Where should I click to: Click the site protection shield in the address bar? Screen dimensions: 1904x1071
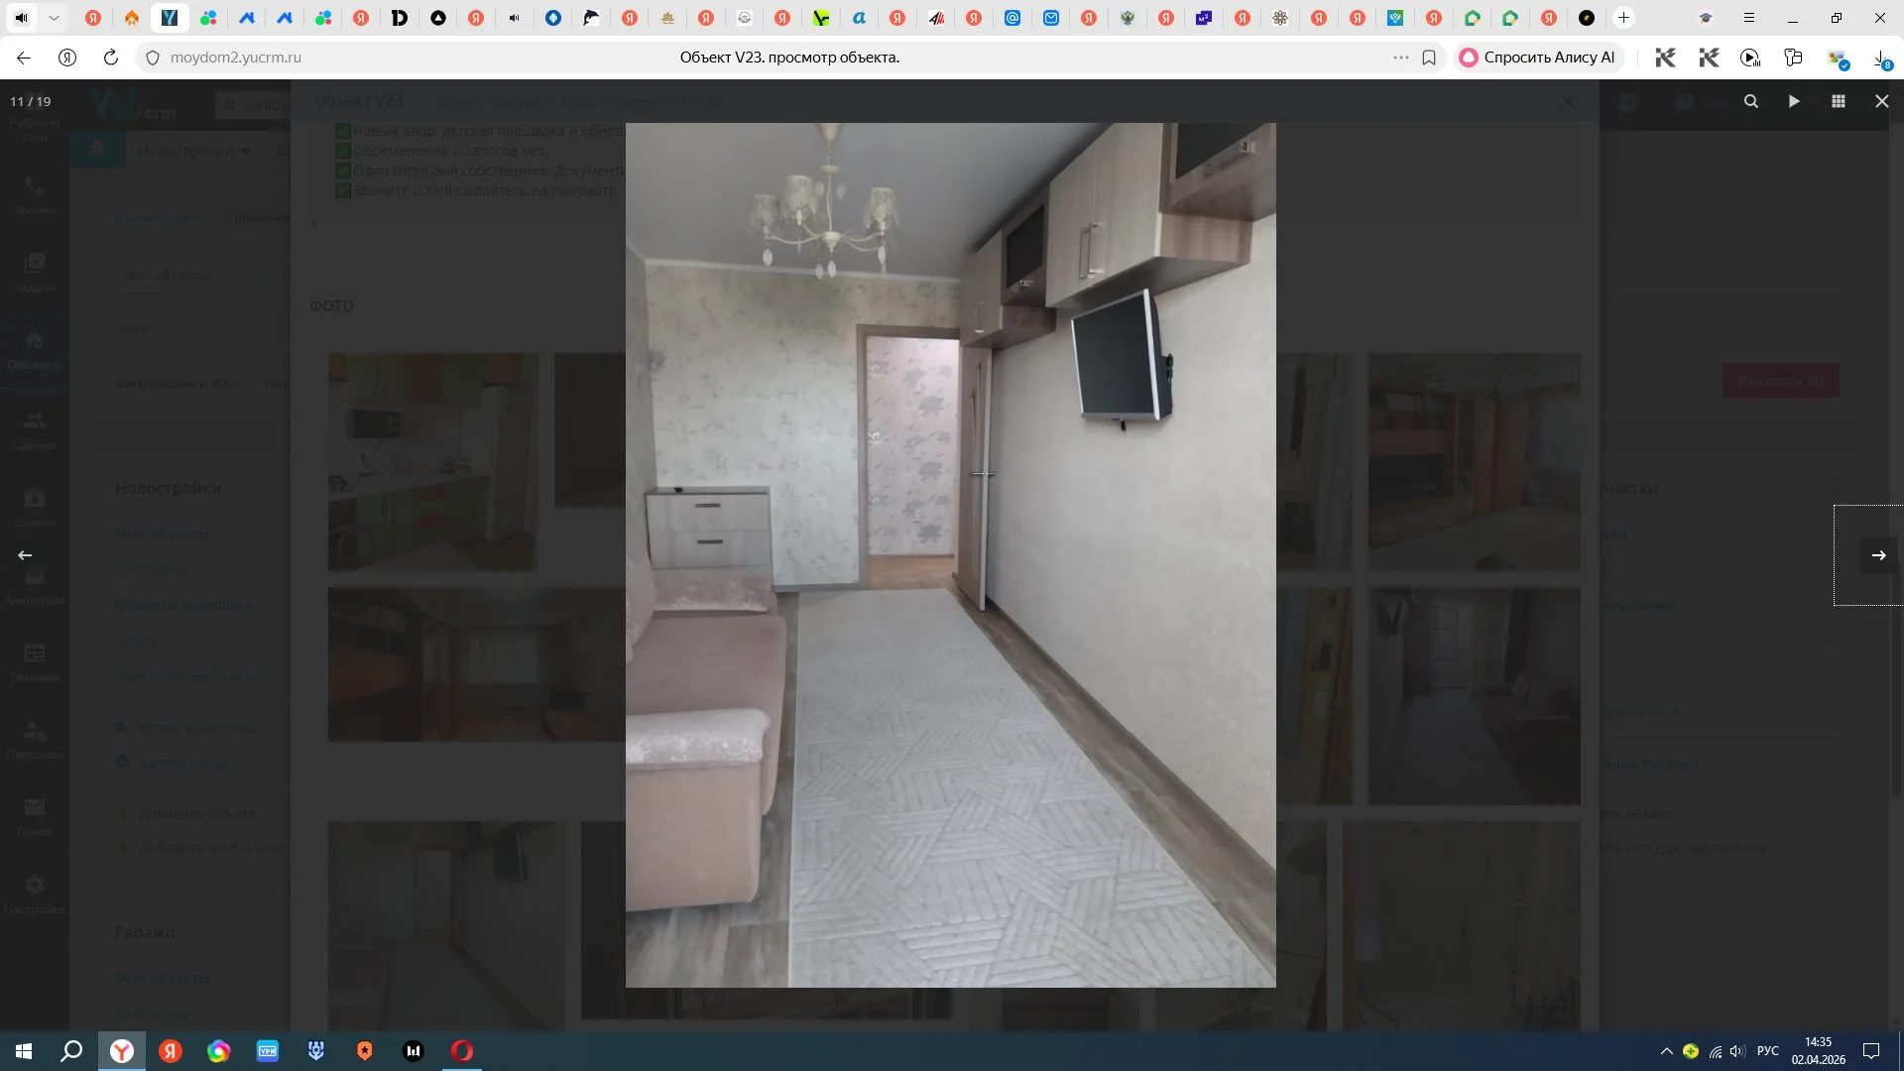tap(153, 58)
